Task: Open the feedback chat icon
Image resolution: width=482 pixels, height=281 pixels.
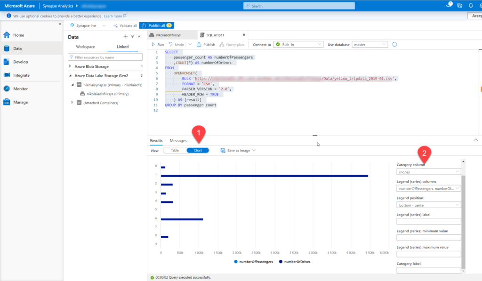Action: click(x=449, y=5)
